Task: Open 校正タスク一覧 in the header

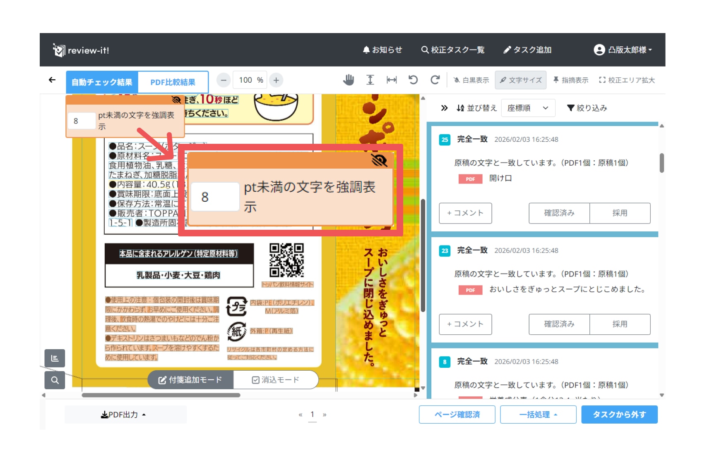Action: point(453,50)
